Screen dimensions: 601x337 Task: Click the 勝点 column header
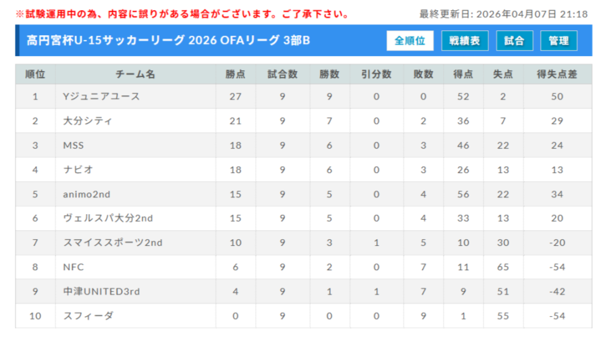coord(235,74)
